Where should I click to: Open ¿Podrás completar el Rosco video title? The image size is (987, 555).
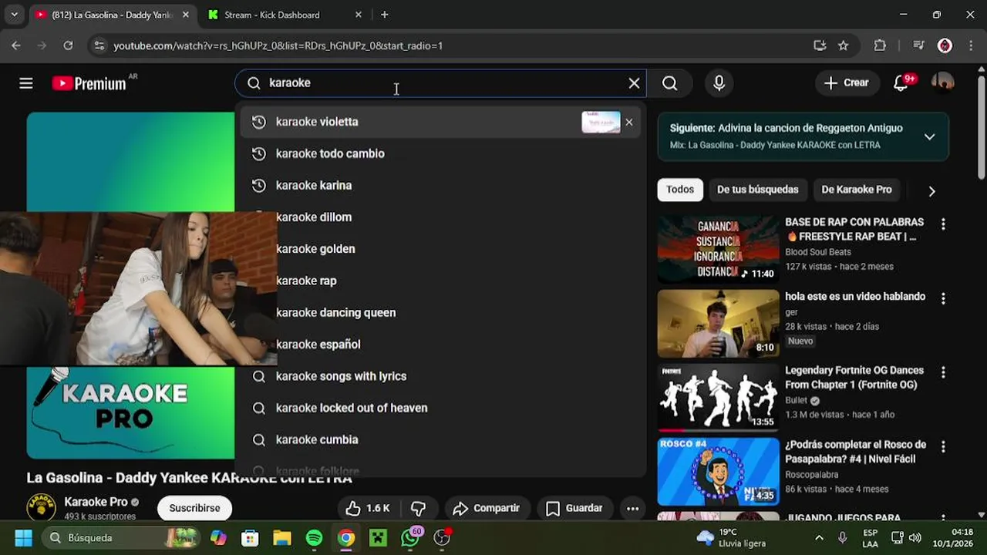855,452
